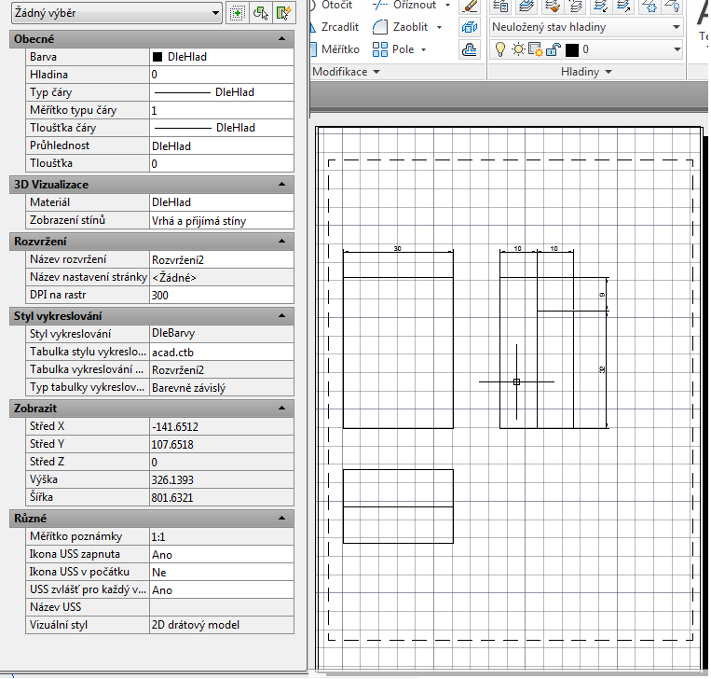The height and width of the screenshot is (679, 711).
Task: Open Quick Select from properties panel
Action: pyautogui.click(x=283, y=13)
